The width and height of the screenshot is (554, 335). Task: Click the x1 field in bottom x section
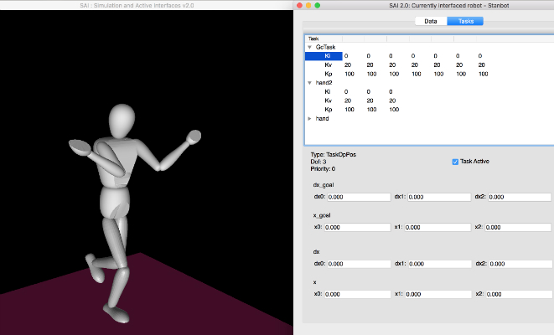[x=437, y=295]
